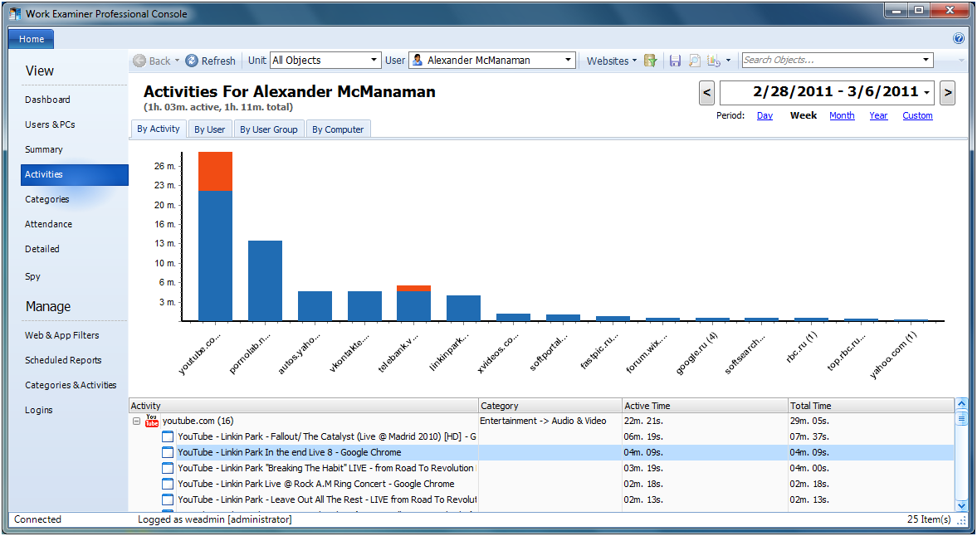Click the Refresh toolbar icon
Viewport: 977px width, 536px height.
192,61
